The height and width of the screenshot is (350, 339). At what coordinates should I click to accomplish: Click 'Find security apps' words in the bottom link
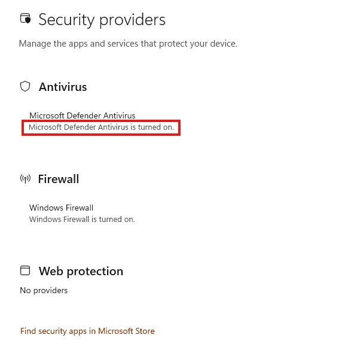(54, 331)
